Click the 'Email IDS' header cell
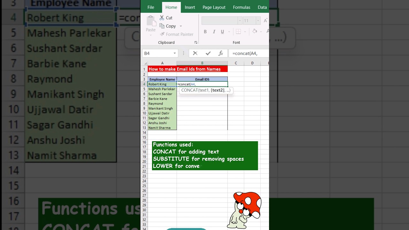 pyautogui.click(x=202, y=79)
